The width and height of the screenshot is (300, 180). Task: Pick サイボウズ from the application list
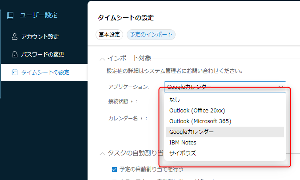coord(182,153)
